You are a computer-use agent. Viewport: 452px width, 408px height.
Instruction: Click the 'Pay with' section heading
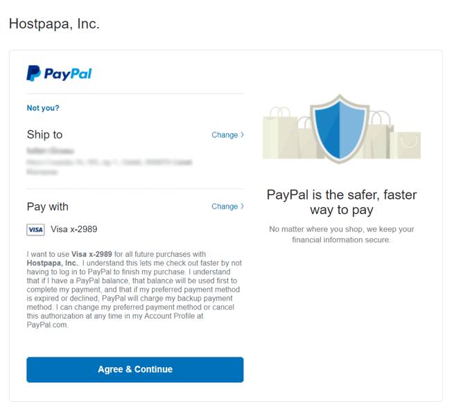(x=48, y=207)
